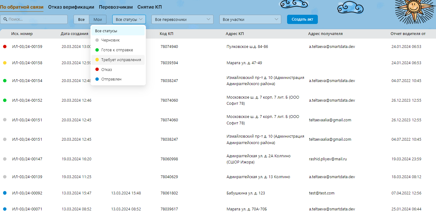Open the "Все перевозчики" dropdown
The width and height of the screenshot is (436, 219).
tap(182, 19)
